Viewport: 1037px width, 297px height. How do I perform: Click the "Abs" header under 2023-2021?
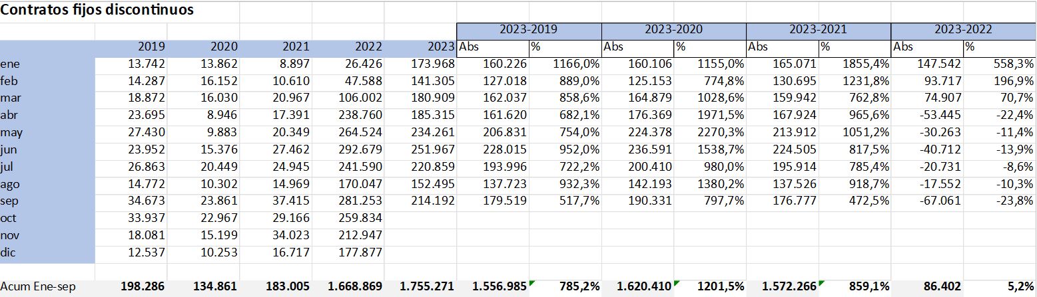coord(782,47)
